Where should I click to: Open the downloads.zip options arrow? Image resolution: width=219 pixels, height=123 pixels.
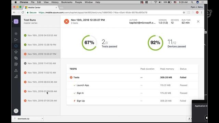[x=42, y=119]
